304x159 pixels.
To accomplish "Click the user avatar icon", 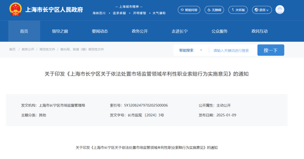I will 280,10.
